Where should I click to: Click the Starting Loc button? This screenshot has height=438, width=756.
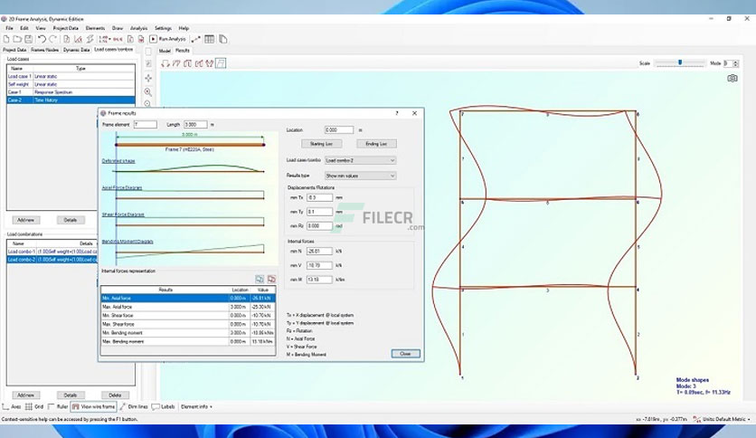[321, 144]
